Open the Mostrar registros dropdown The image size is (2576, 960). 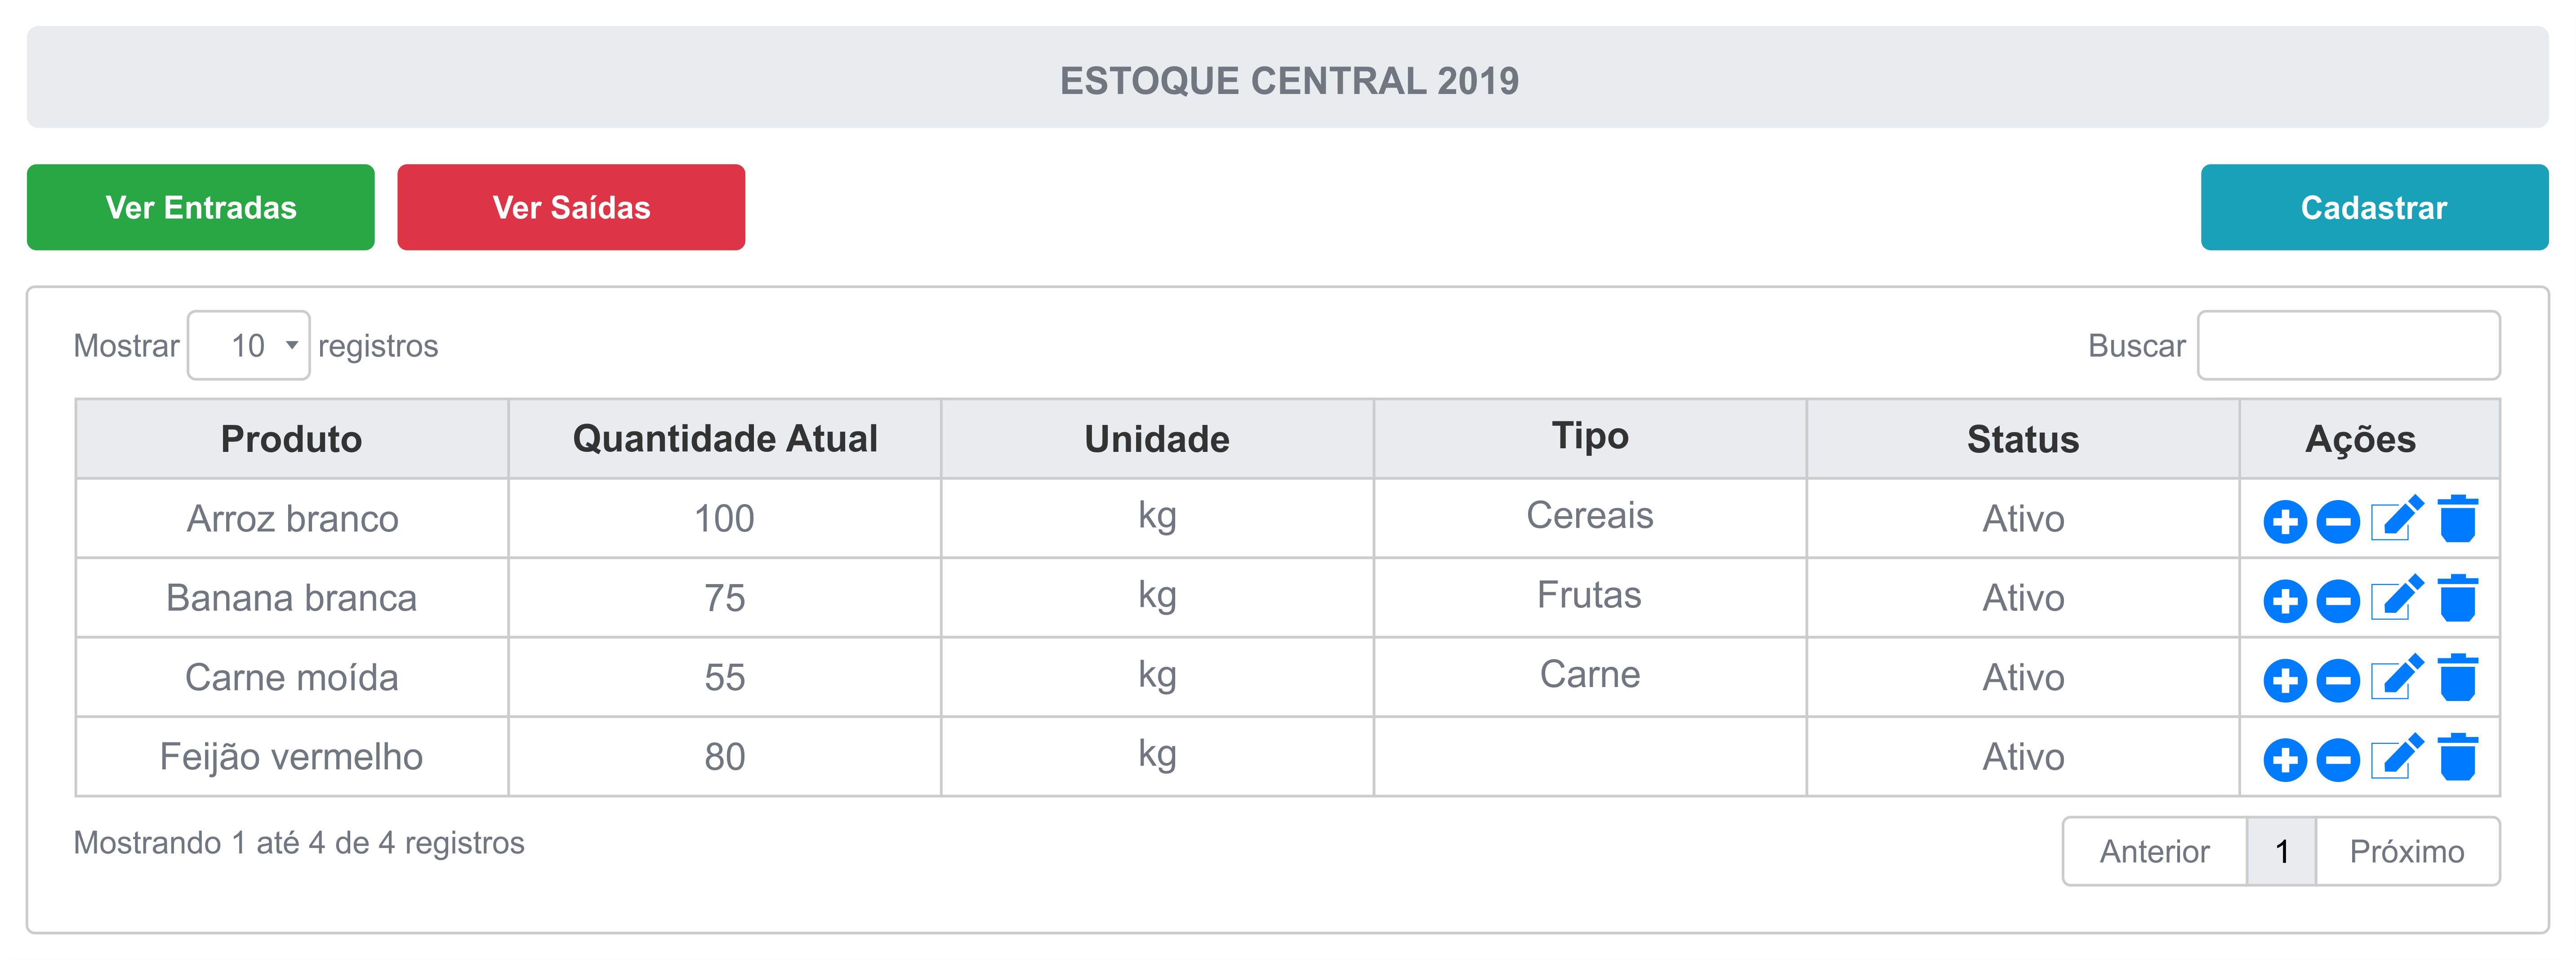coord(249,345)
